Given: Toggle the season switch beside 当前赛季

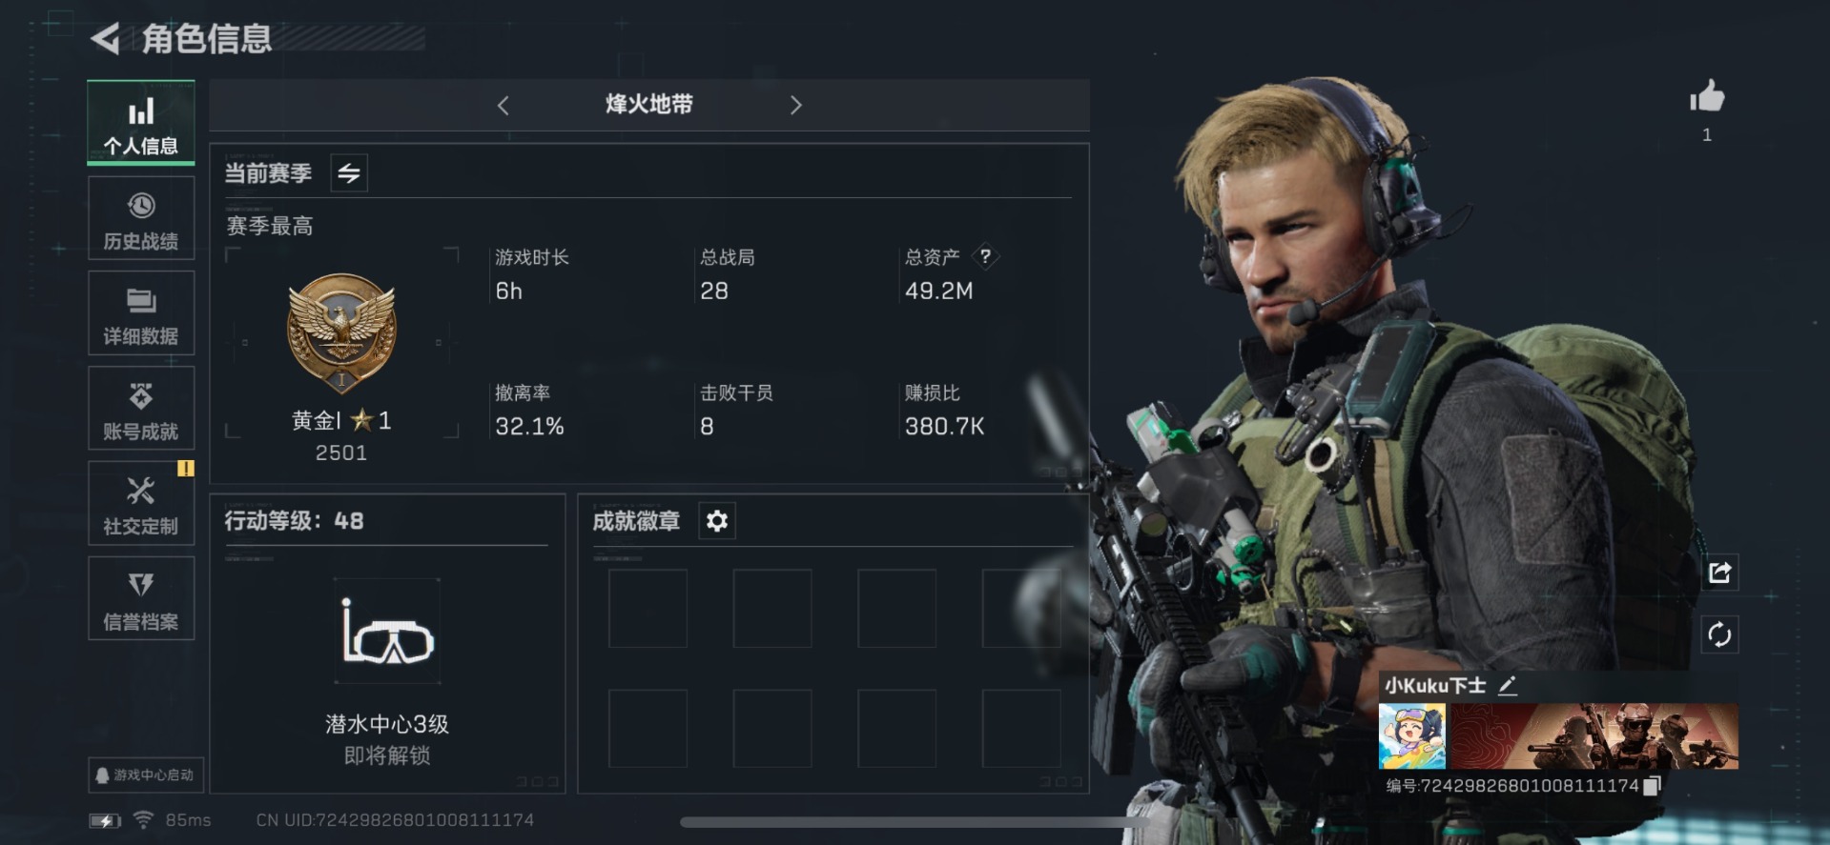Looking at the screenshot, I should [x=349, y=172].
